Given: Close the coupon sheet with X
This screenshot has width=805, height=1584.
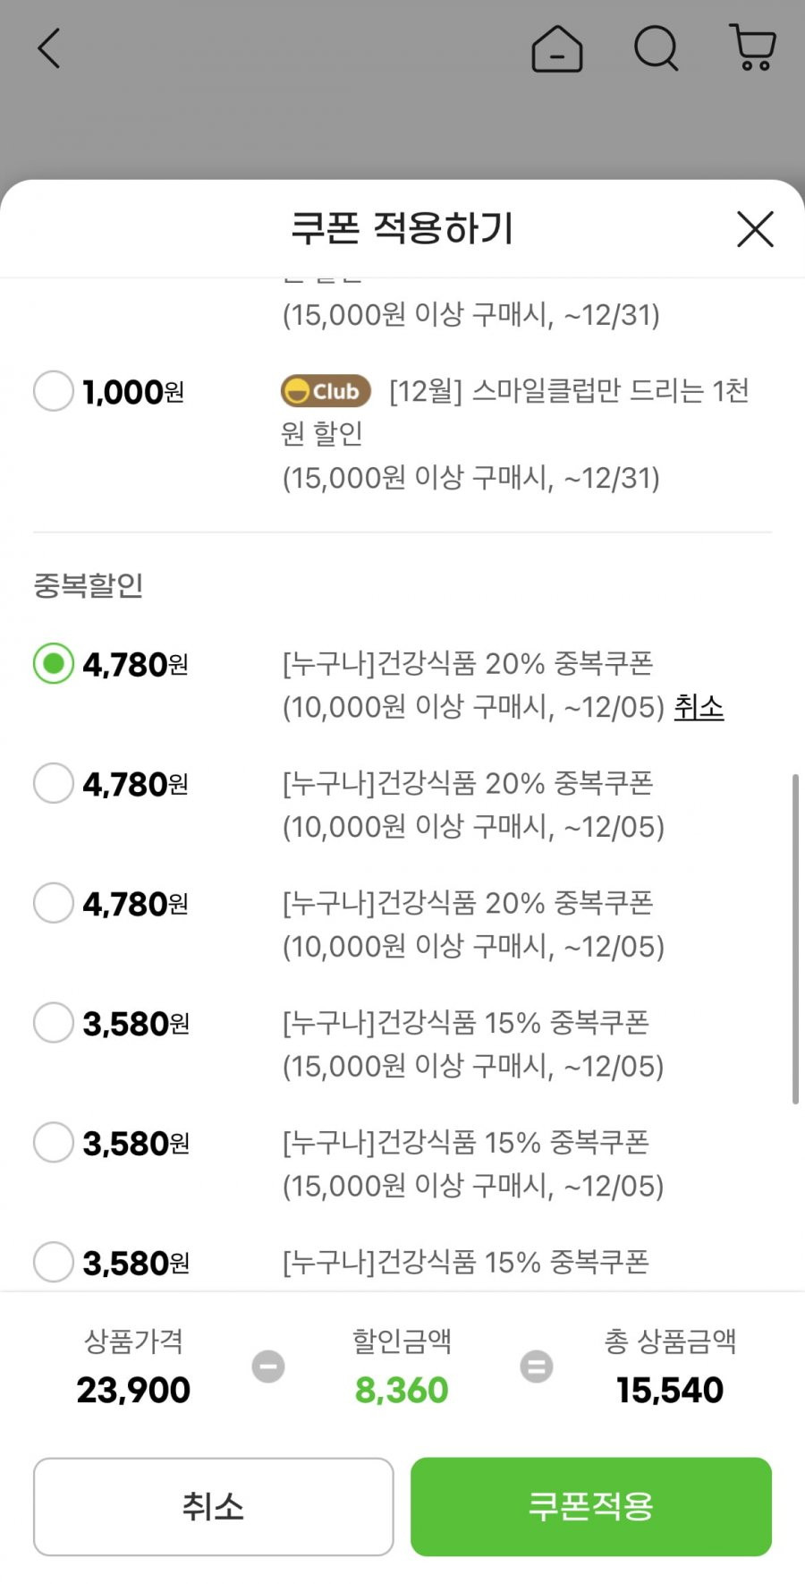Looking at the screenshot, I should [755, 229].
